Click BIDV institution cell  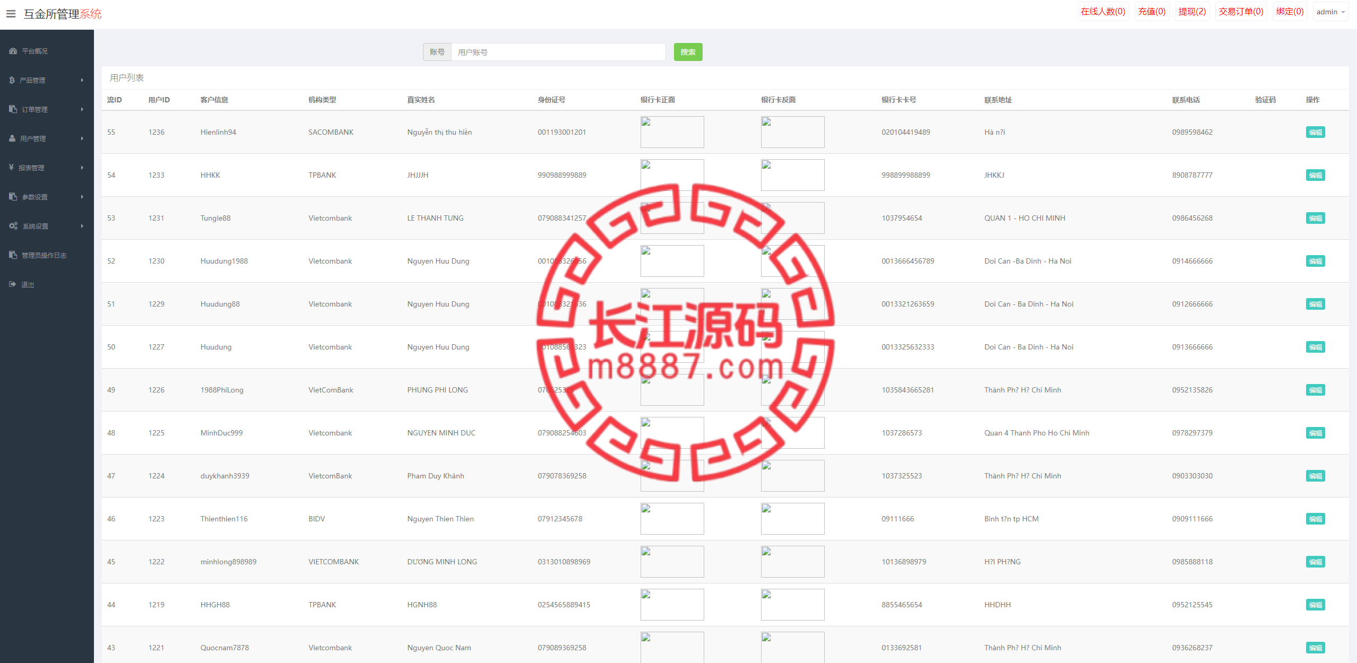(316, 519)
